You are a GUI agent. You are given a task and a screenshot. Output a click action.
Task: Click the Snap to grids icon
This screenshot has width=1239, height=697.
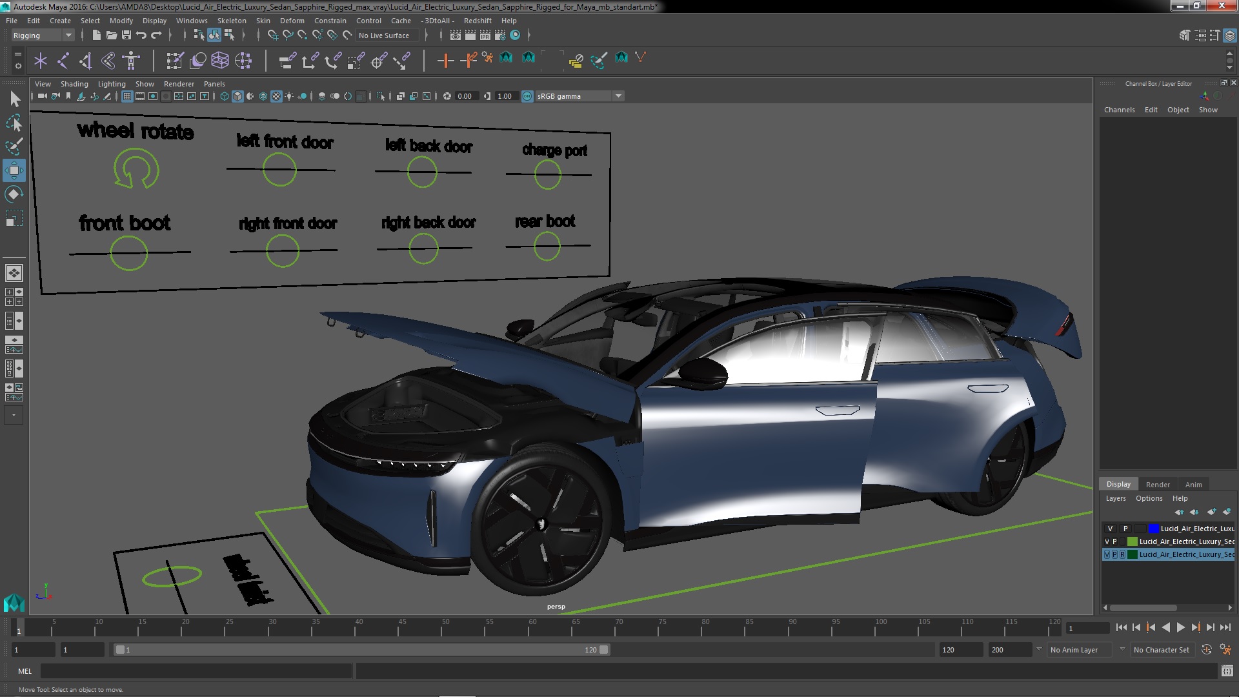pyautogui.click(x=273, y=35)
